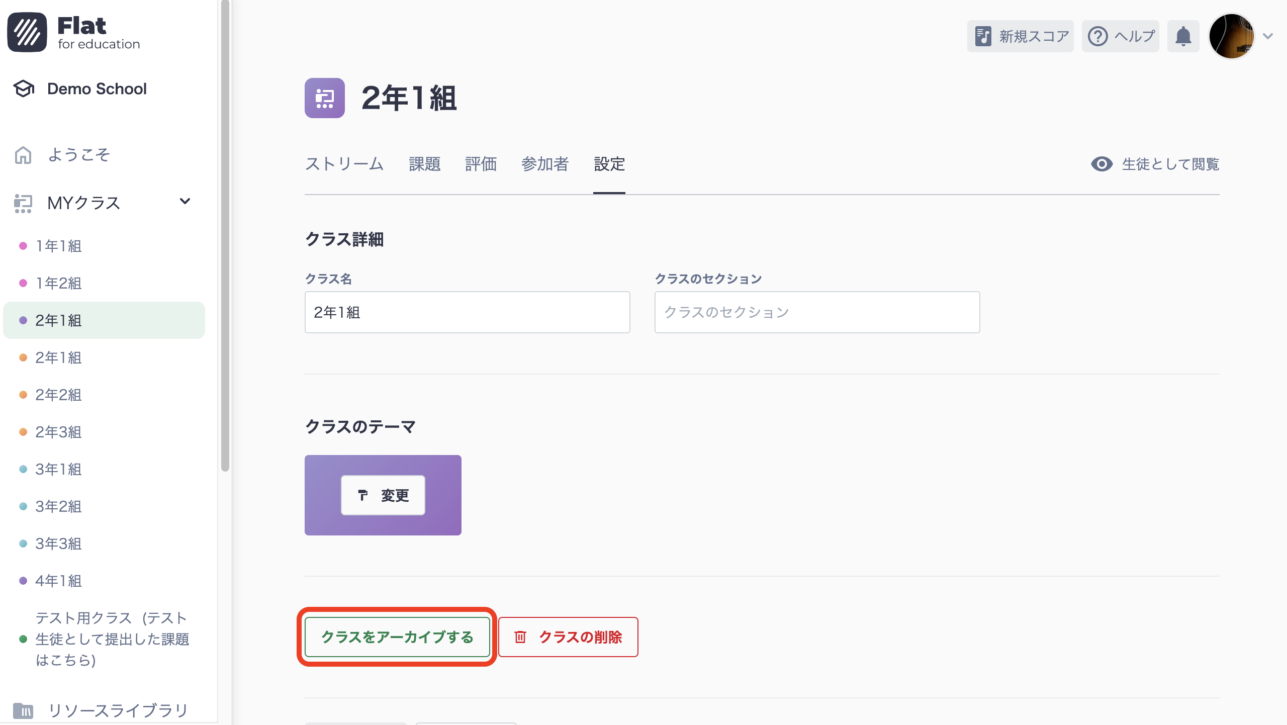
Task: Switch to the 課題 tab
Action: (x=425, y=164)
